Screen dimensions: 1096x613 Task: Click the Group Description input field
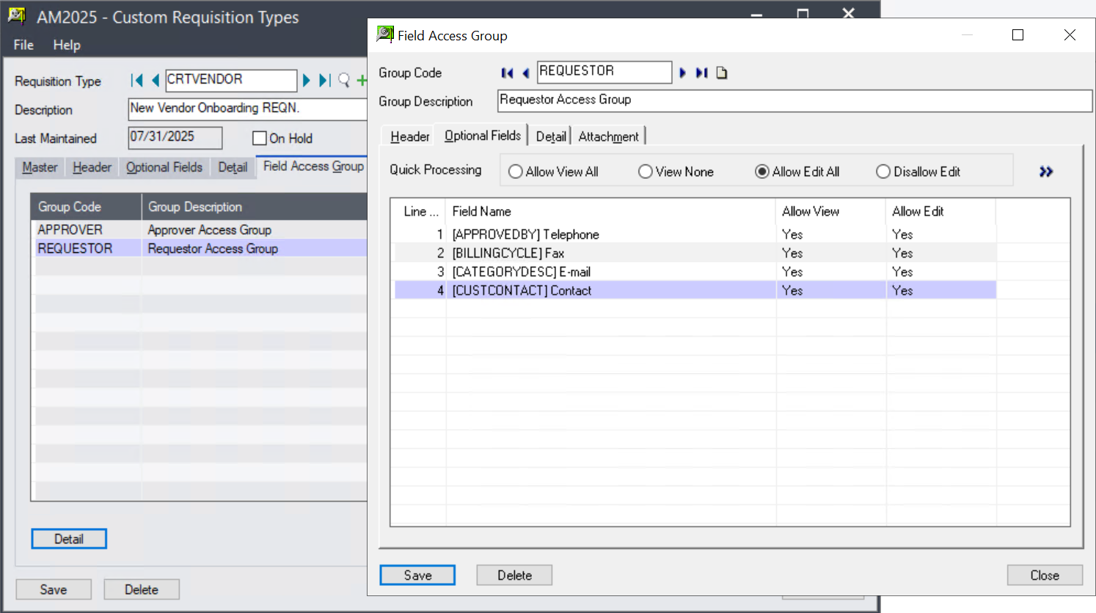[x=794, y=100]
